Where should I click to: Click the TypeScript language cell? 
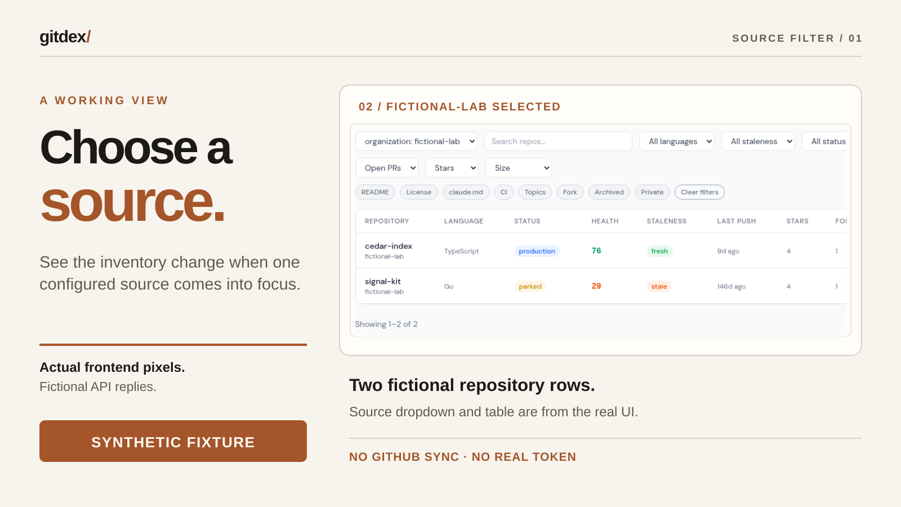click(461, 251)
